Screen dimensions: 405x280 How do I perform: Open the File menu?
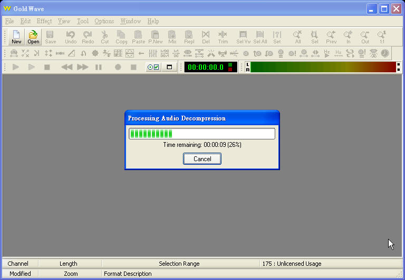[9, 21]
